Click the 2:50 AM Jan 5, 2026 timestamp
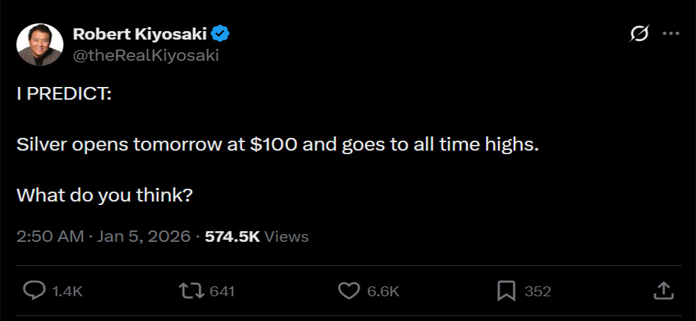696x321 pixels. (103, 236)
